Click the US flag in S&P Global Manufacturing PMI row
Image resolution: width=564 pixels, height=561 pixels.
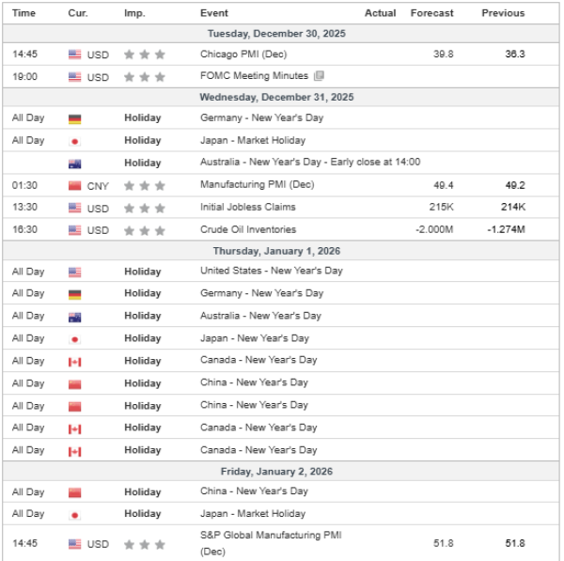click(75, 544)
